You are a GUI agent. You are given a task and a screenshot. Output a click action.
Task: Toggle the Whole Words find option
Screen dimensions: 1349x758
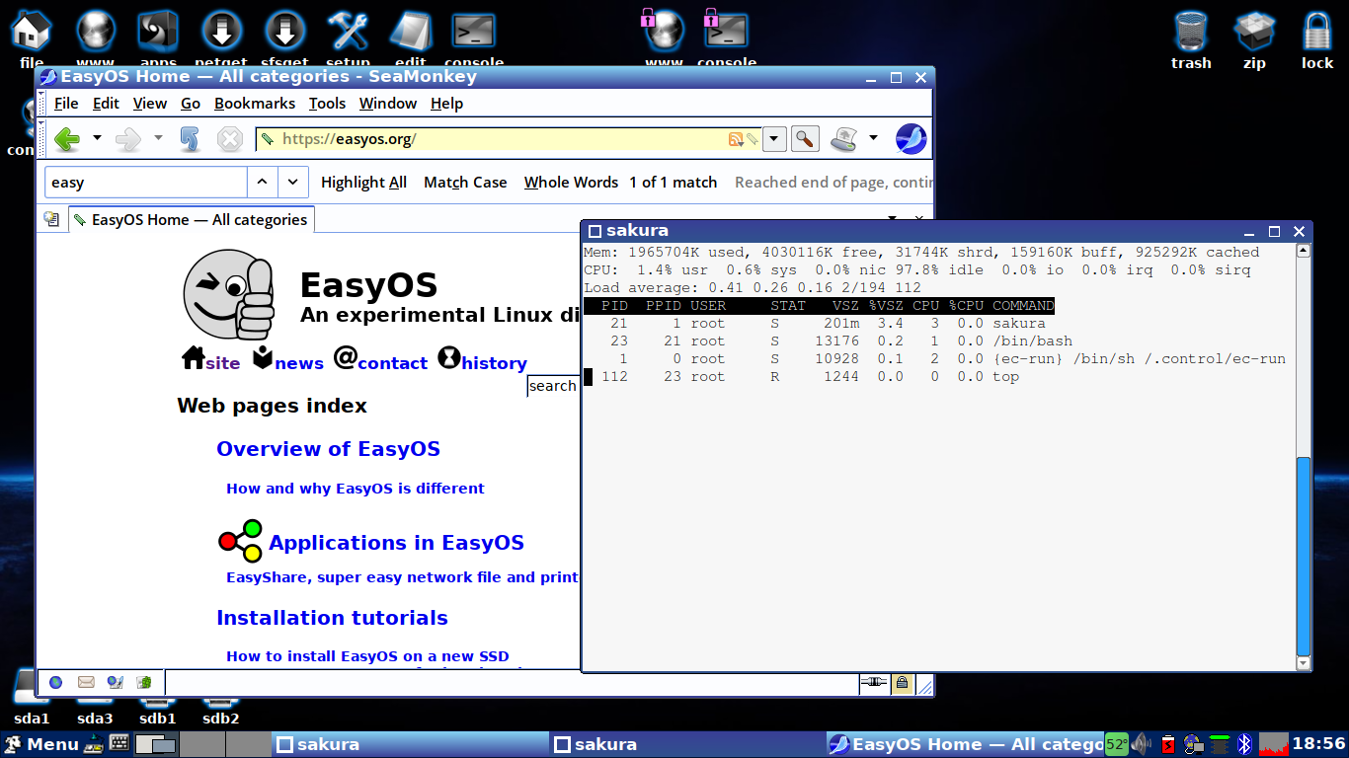click(x=571, y=183)
